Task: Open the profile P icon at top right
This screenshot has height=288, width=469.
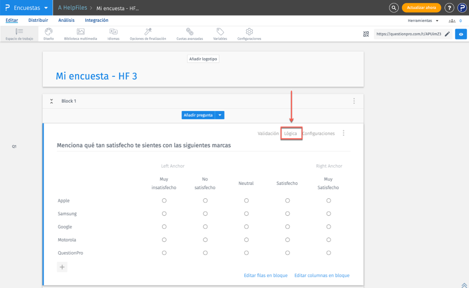Action: point(462,8)
